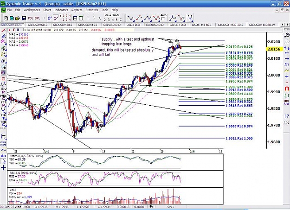Select the trend line tool in the left sidebar

(3, 31)
